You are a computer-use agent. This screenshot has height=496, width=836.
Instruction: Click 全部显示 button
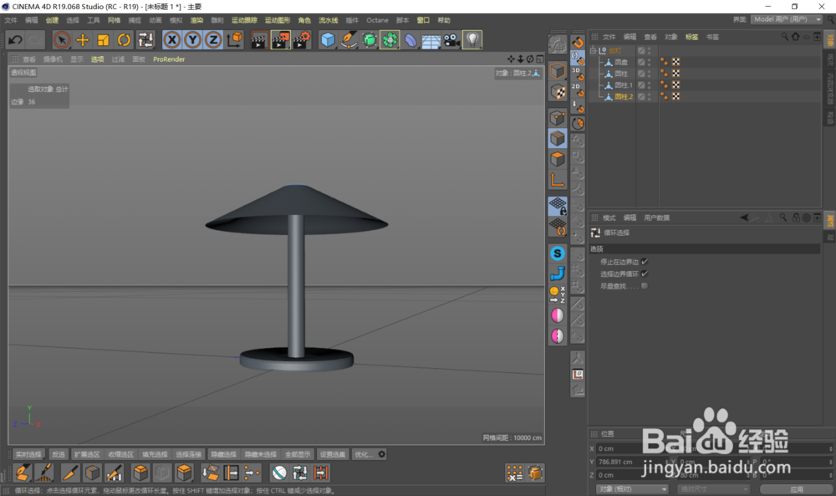tap(298, 454)
